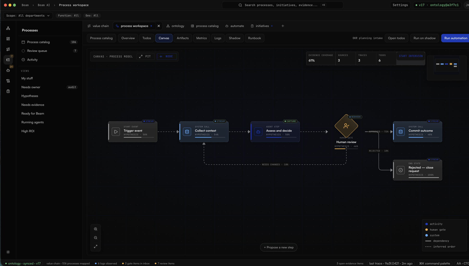Open the ⌘K command palette in status bar

tap(434, 263)
